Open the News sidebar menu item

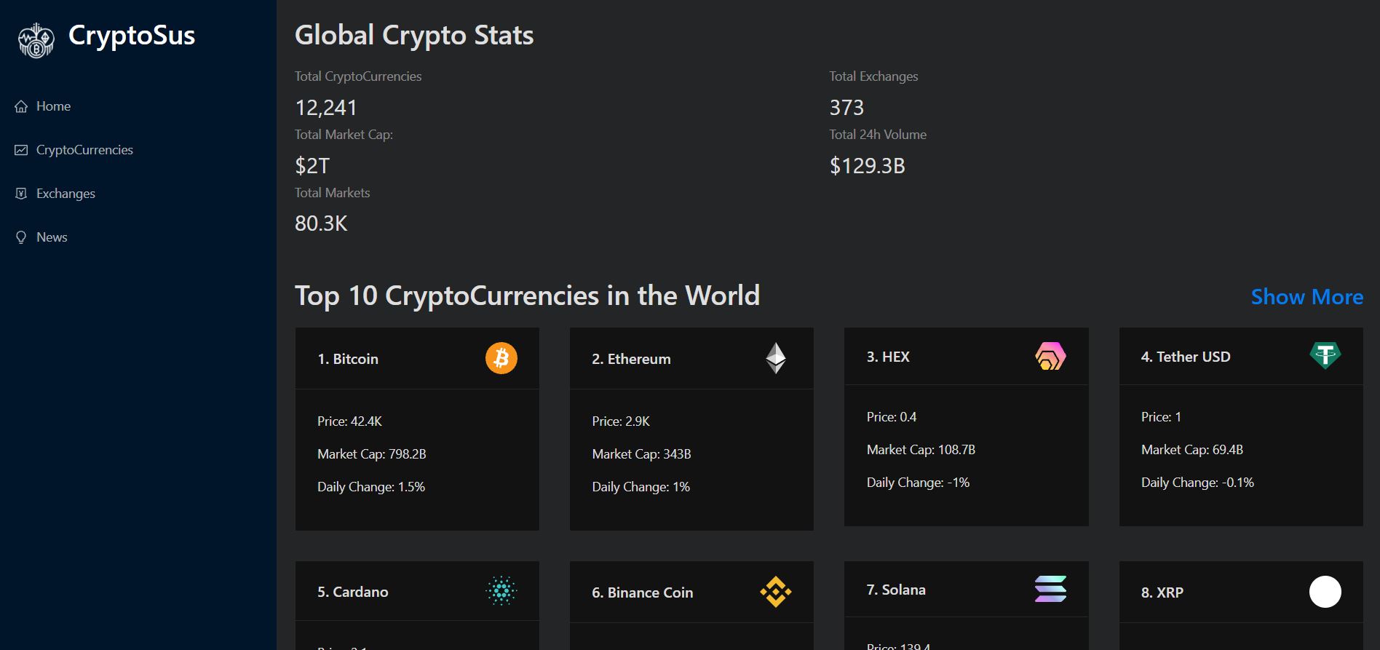click(52, 237)
